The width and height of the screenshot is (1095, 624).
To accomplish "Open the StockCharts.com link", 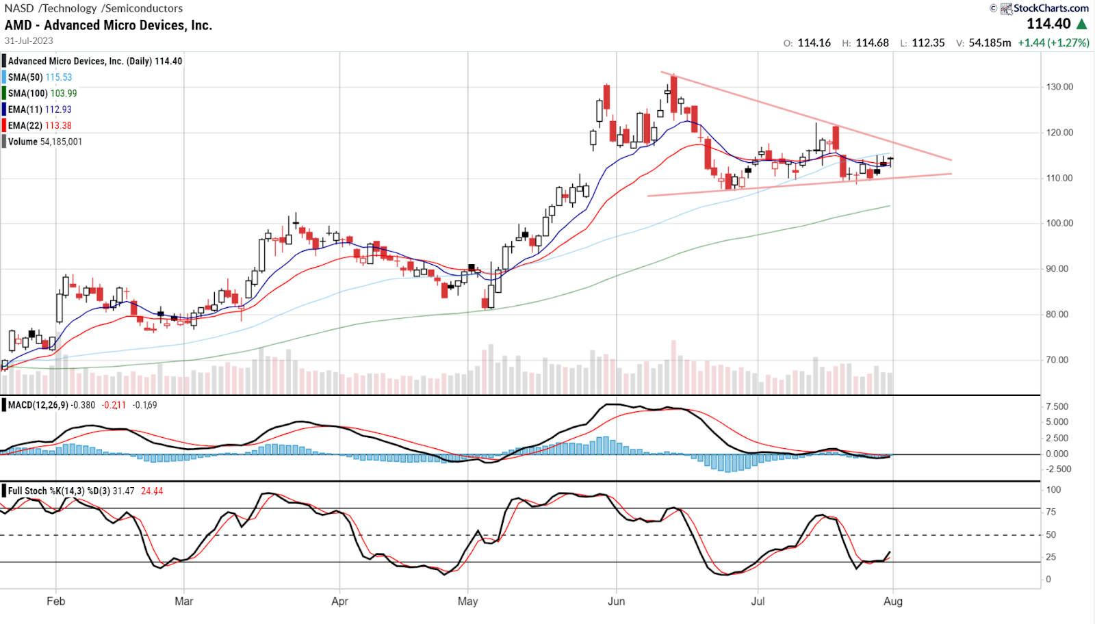I will tap(1051, 8).
